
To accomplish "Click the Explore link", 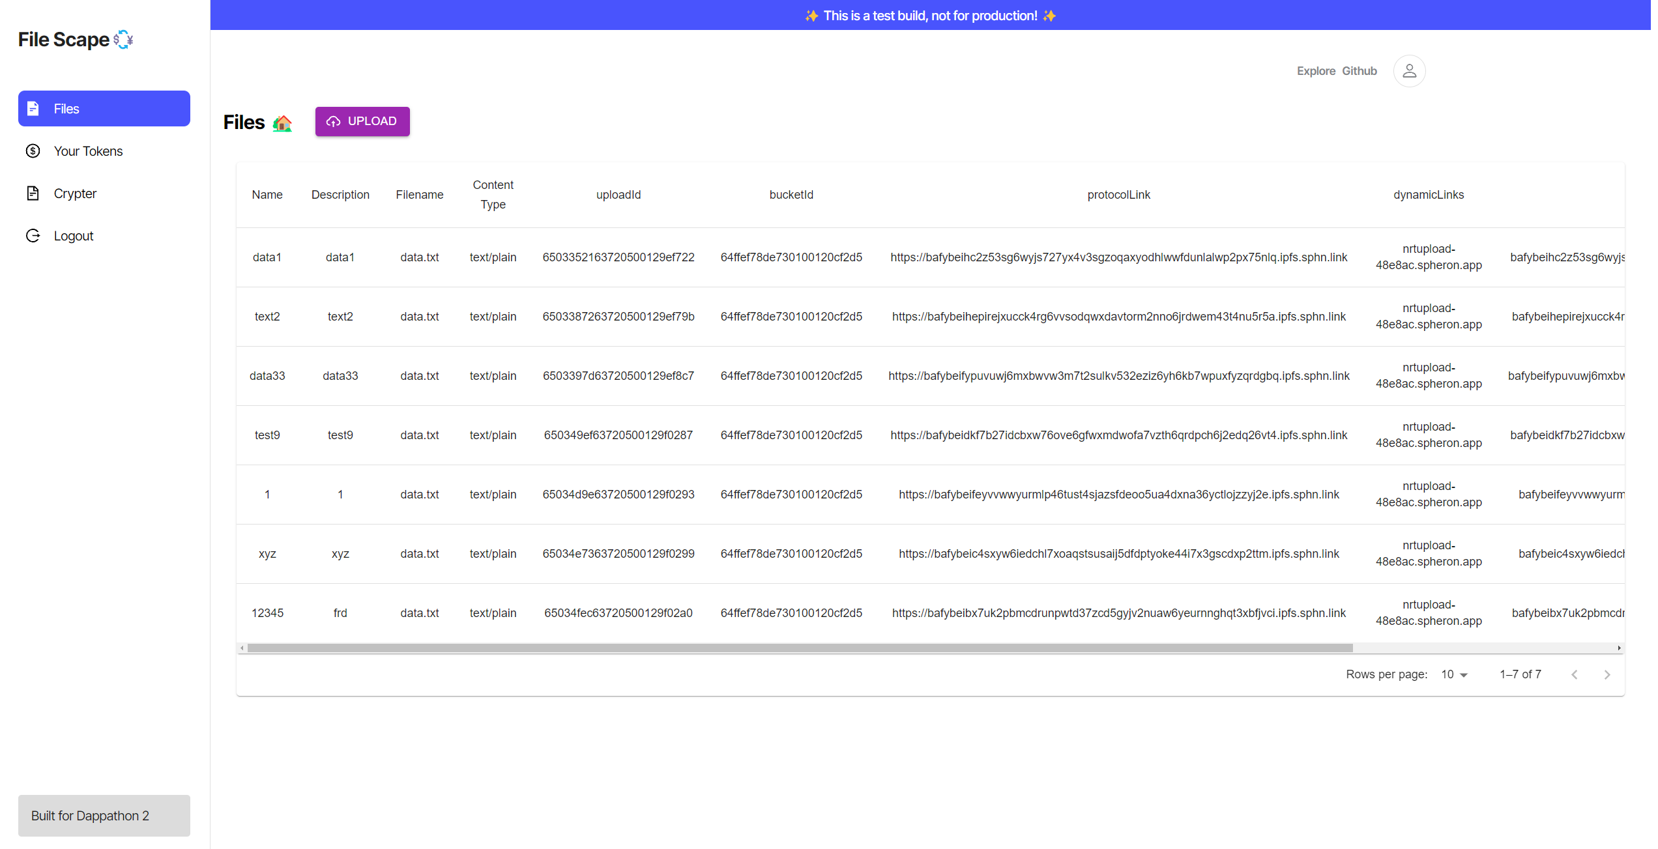I will click(1316, 71).
